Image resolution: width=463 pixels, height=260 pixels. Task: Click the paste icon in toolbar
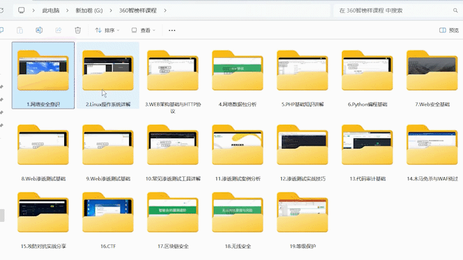(20, 30)
